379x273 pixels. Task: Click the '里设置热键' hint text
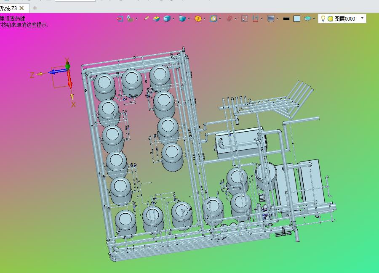tap(13, 19)
